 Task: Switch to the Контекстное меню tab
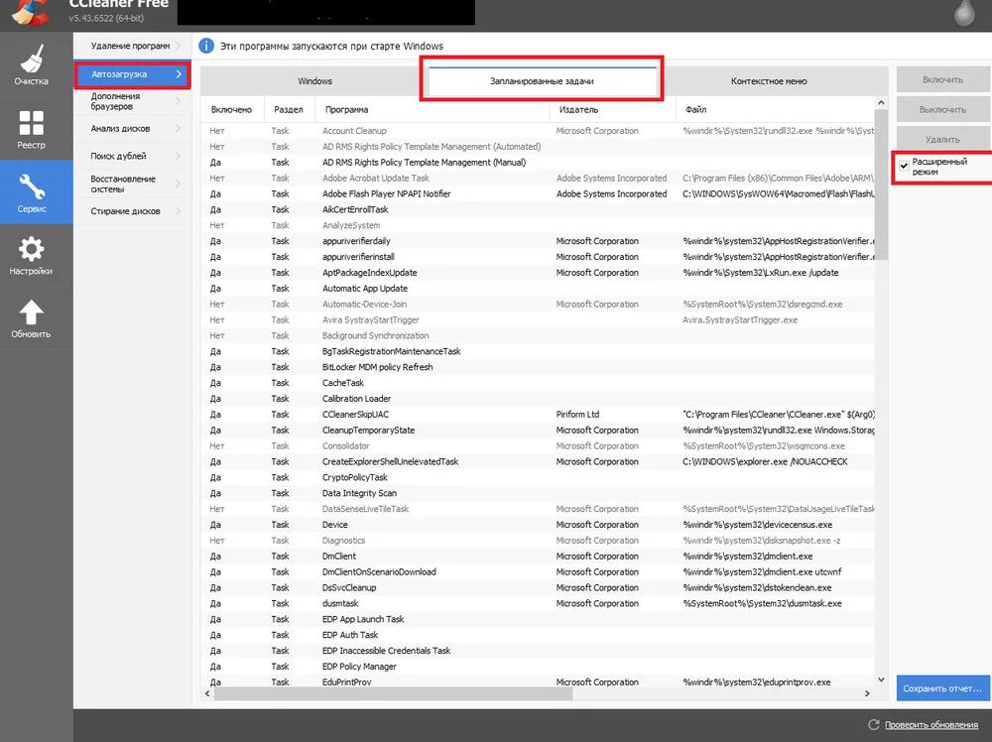[768, 81]
